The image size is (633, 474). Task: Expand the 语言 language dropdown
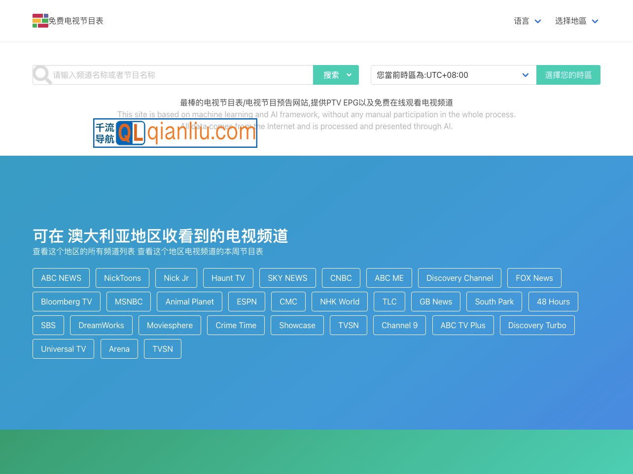point(527,21)
